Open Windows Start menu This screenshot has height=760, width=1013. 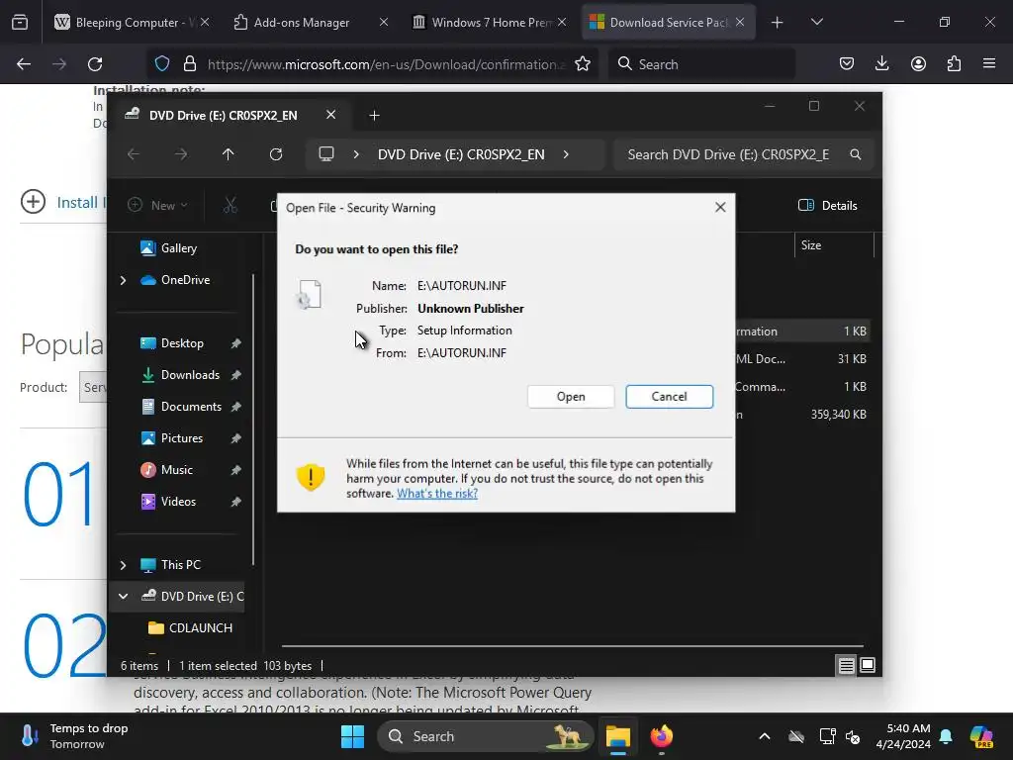click(x=352, y=736)
